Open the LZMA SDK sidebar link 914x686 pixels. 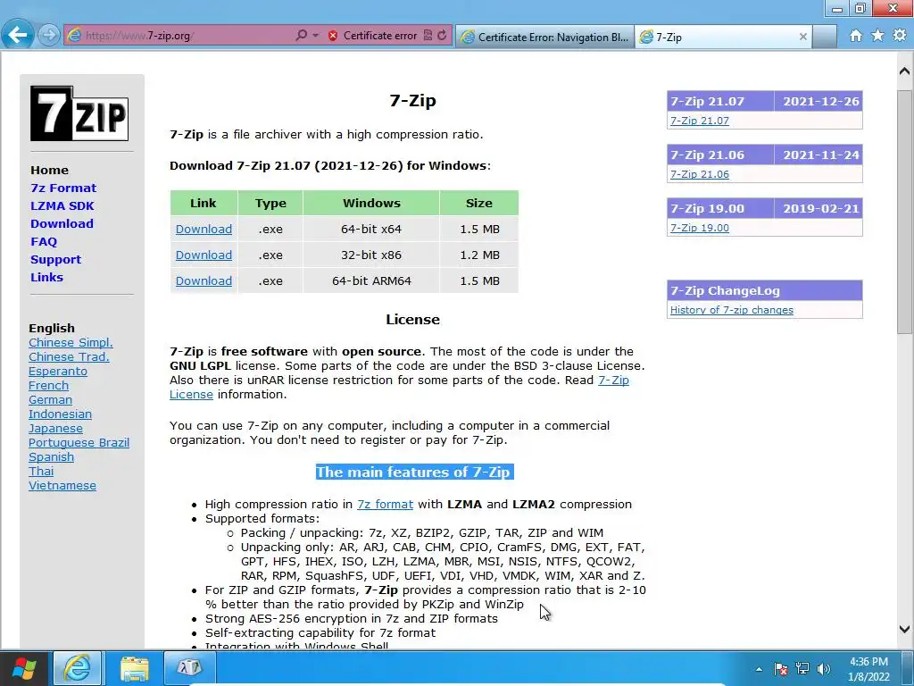(x=62, y=206)
